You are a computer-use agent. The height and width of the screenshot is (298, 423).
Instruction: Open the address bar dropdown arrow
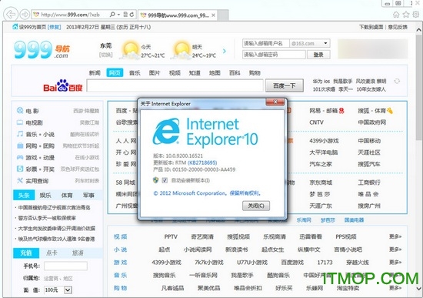[x=118, y=15]
